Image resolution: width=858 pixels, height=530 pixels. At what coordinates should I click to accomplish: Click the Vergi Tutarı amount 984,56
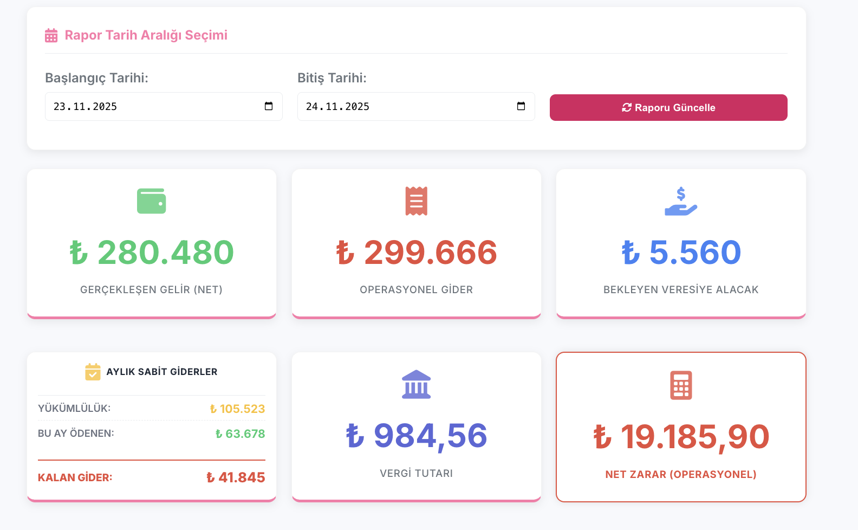(416, 436)
